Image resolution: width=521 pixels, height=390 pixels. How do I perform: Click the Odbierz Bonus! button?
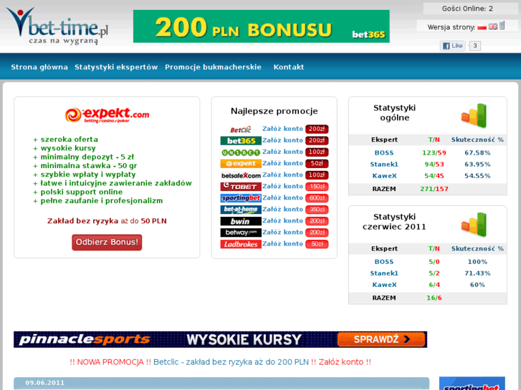107,243
